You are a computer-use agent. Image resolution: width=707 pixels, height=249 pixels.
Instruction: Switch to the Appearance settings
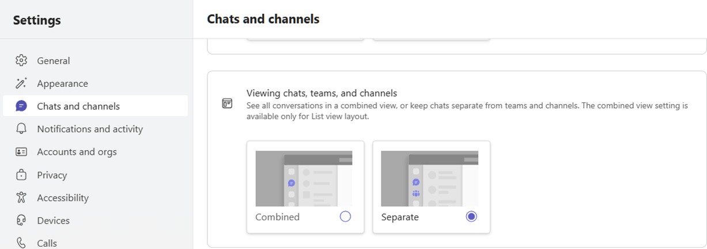click(62, 83)
